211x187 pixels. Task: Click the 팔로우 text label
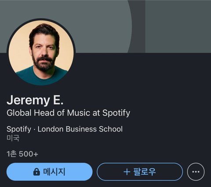(x=145, y=172)
